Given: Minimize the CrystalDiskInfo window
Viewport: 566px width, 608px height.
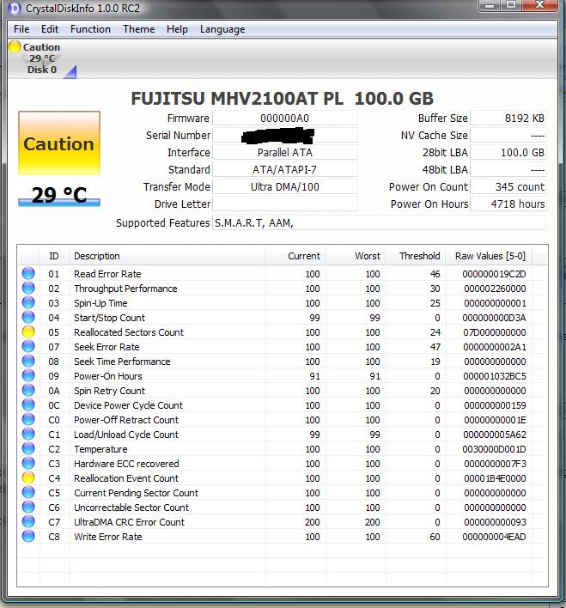Looking at the screenshot, I should [491, 5].
